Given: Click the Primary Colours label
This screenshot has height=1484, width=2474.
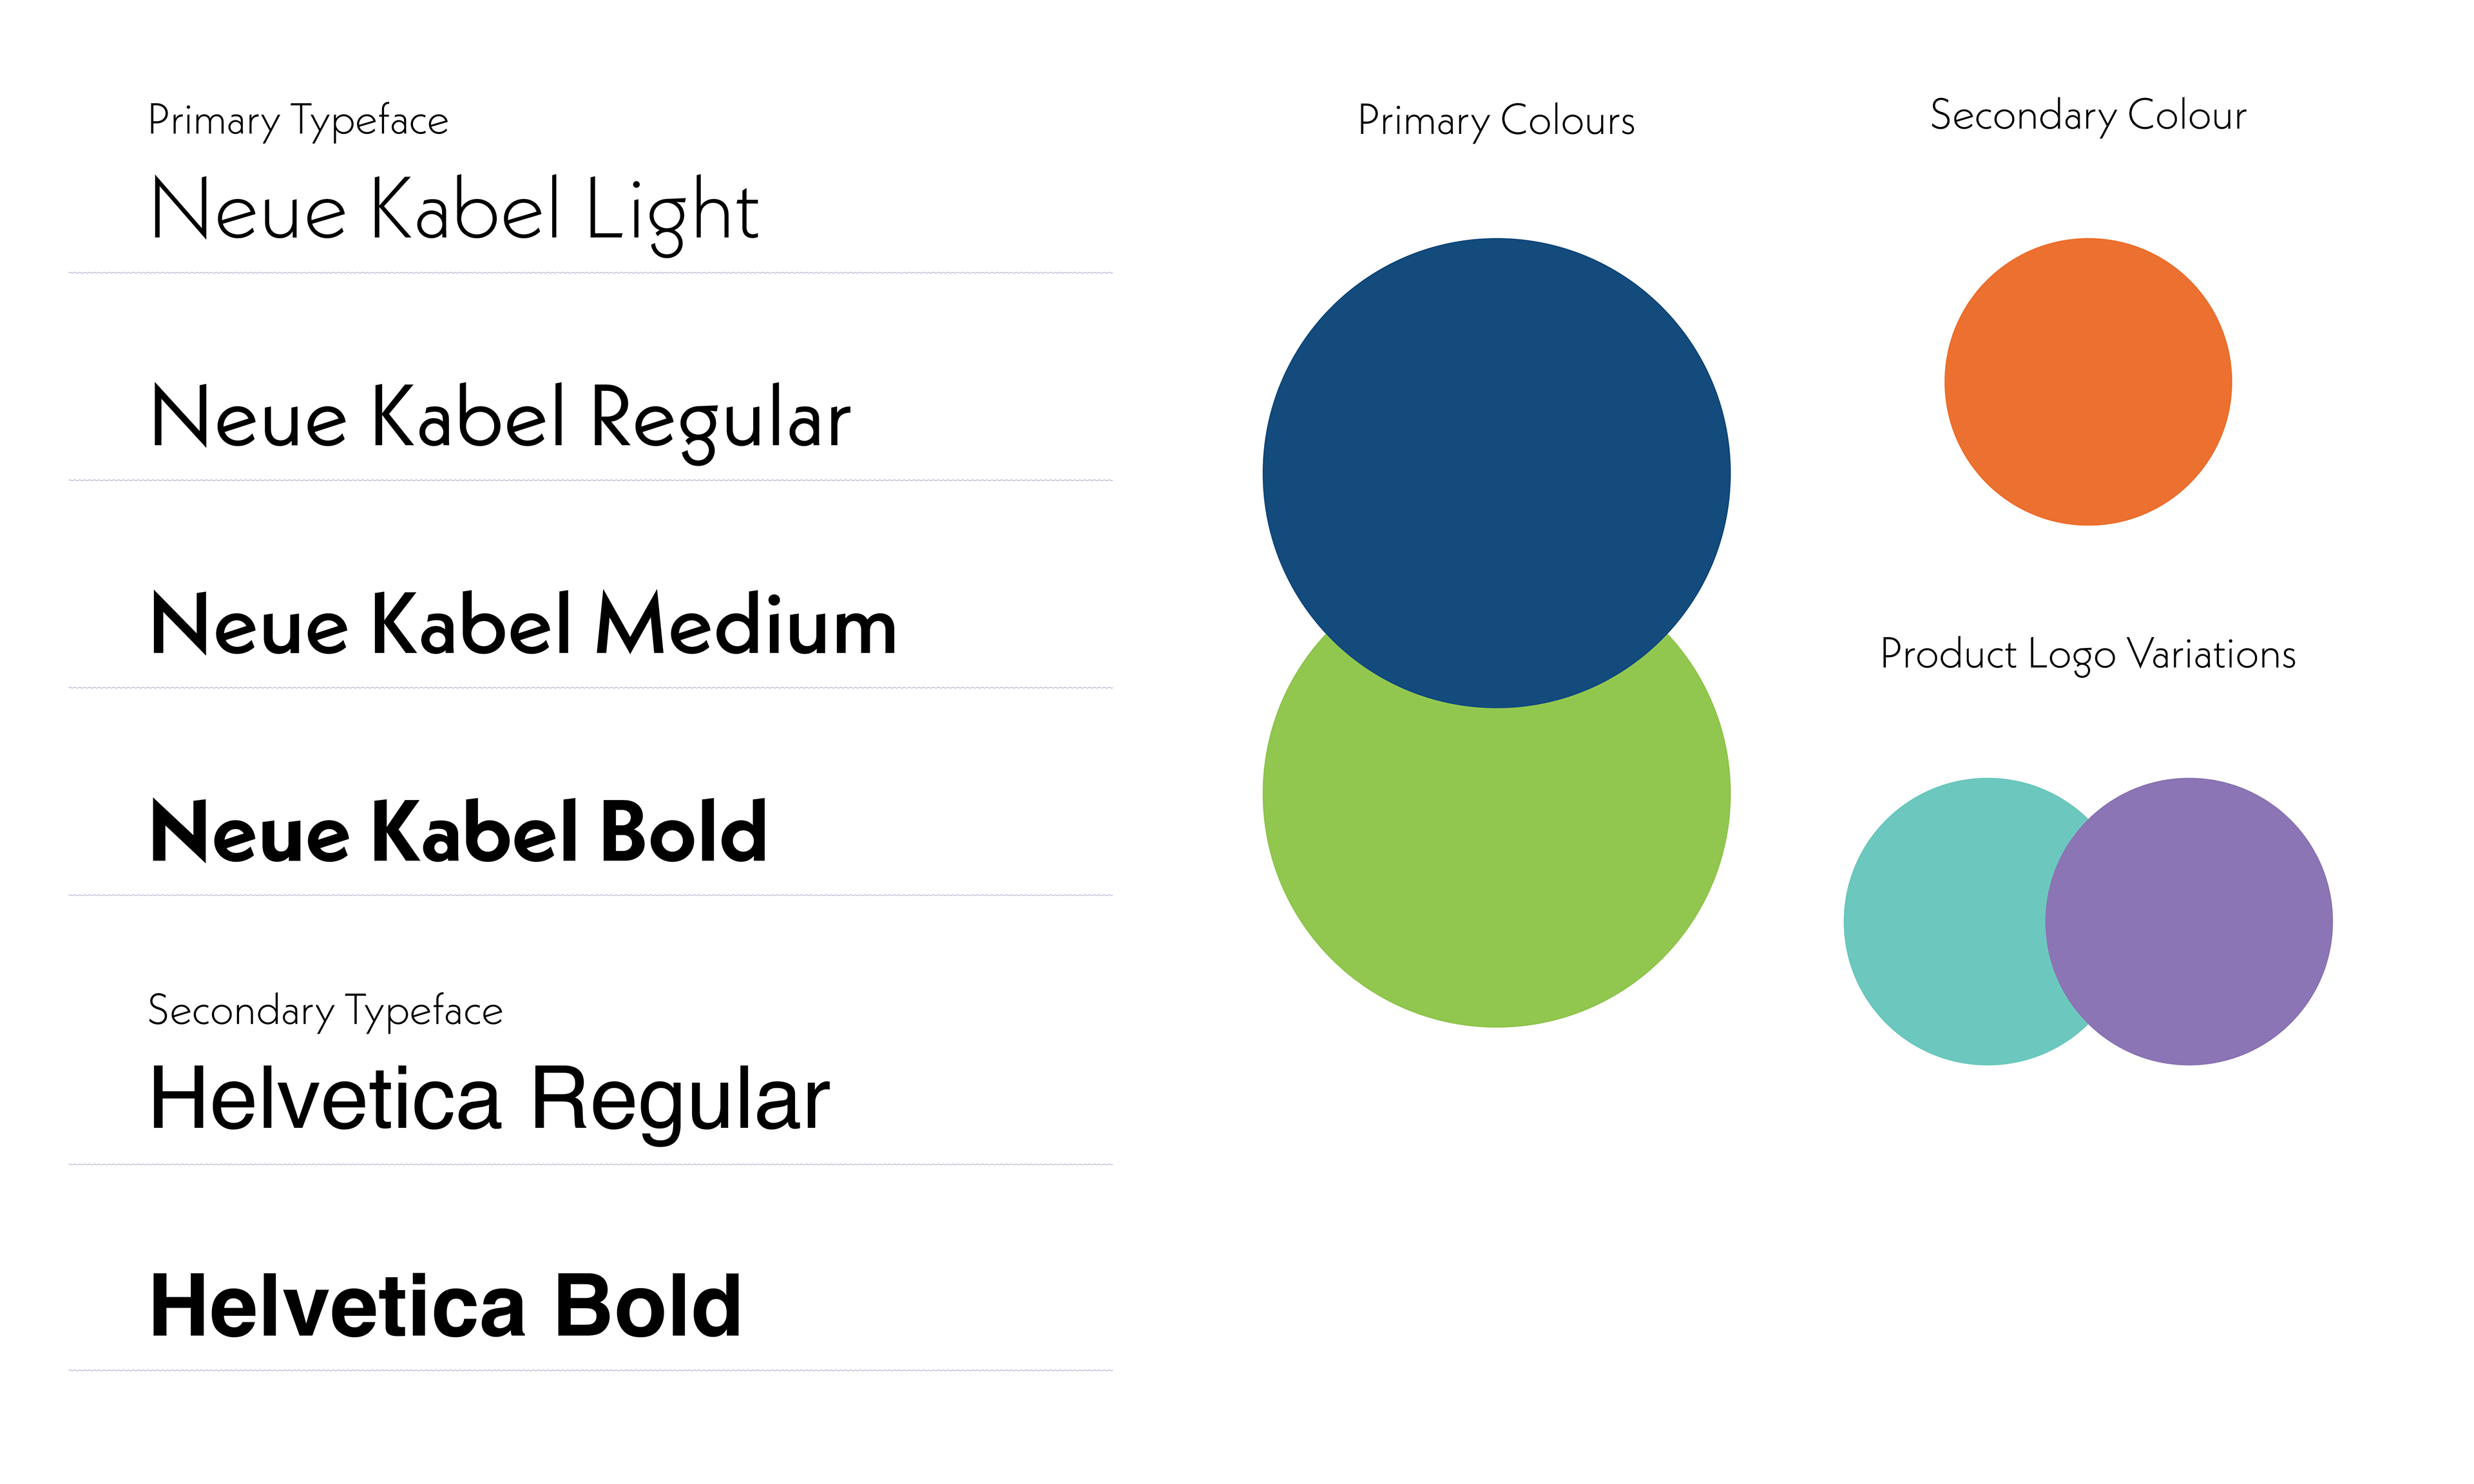Looking at the screenshot, I should 1496,121.
